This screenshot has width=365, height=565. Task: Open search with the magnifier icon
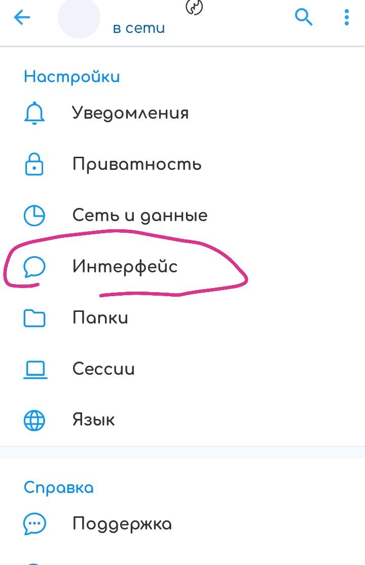coord(303,17)
